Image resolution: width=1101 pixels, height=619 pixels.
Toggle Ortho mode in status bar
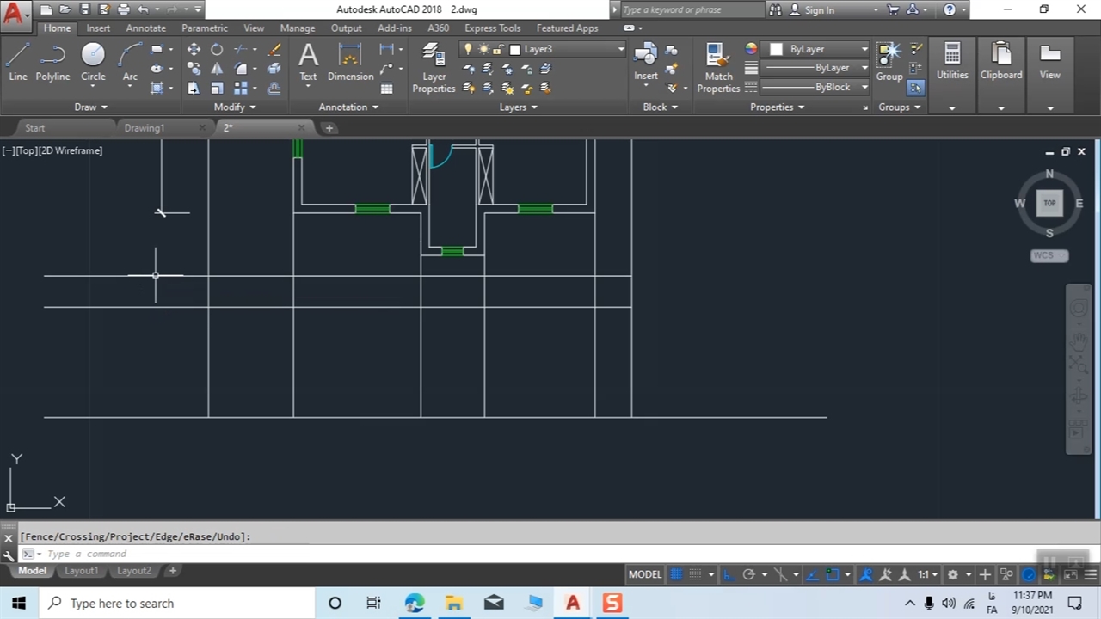[x=729, y=574]
